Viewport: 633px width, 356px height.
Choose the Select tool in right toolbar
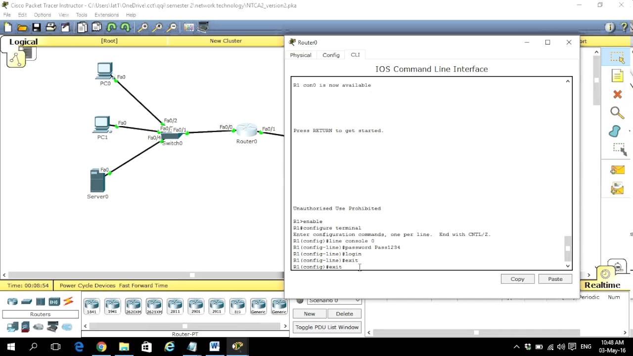pyautogui.click(x=617, y=58)
